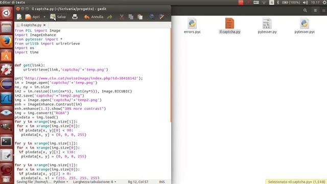Open Larghezza tabulazione: 8 dropdown
This screenshot has height=184, width=327.
(x=95, y=182)
